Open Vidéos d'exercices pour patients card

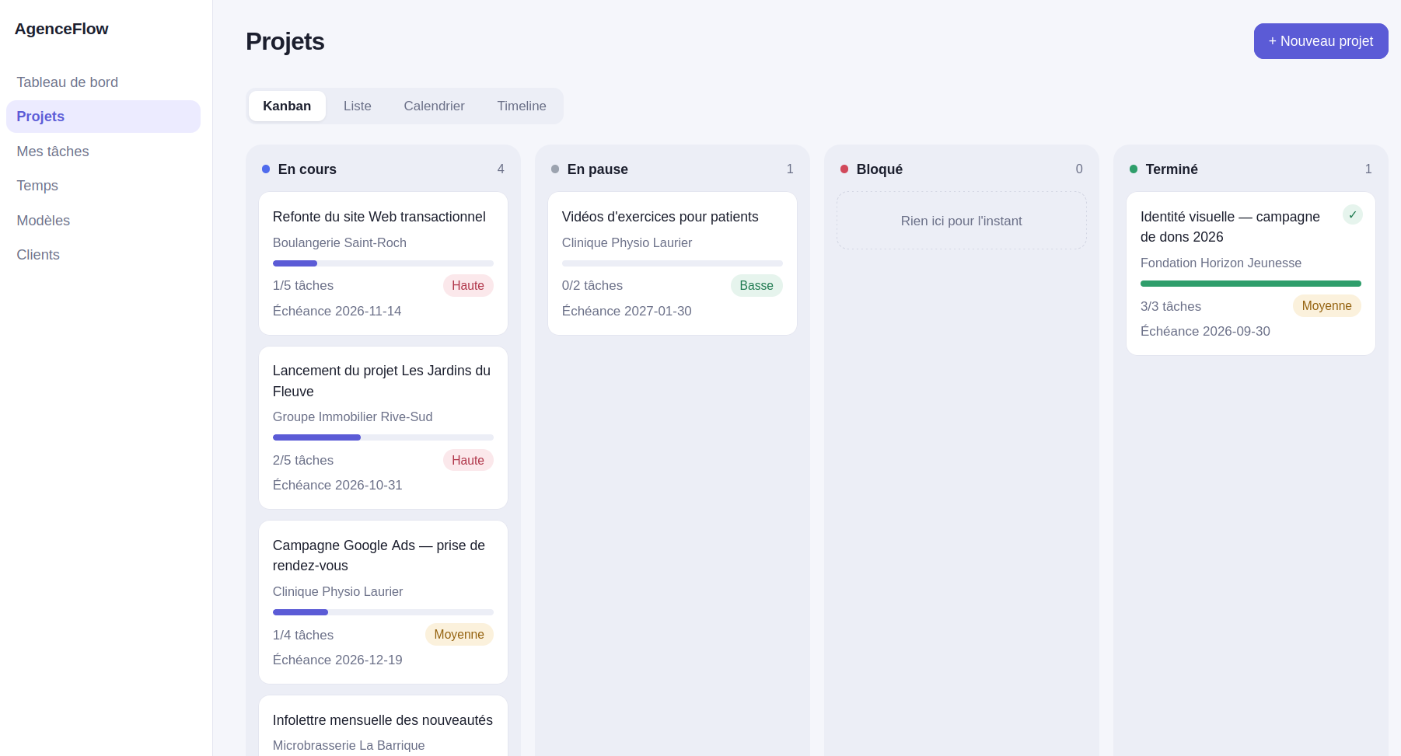(673, 263)
